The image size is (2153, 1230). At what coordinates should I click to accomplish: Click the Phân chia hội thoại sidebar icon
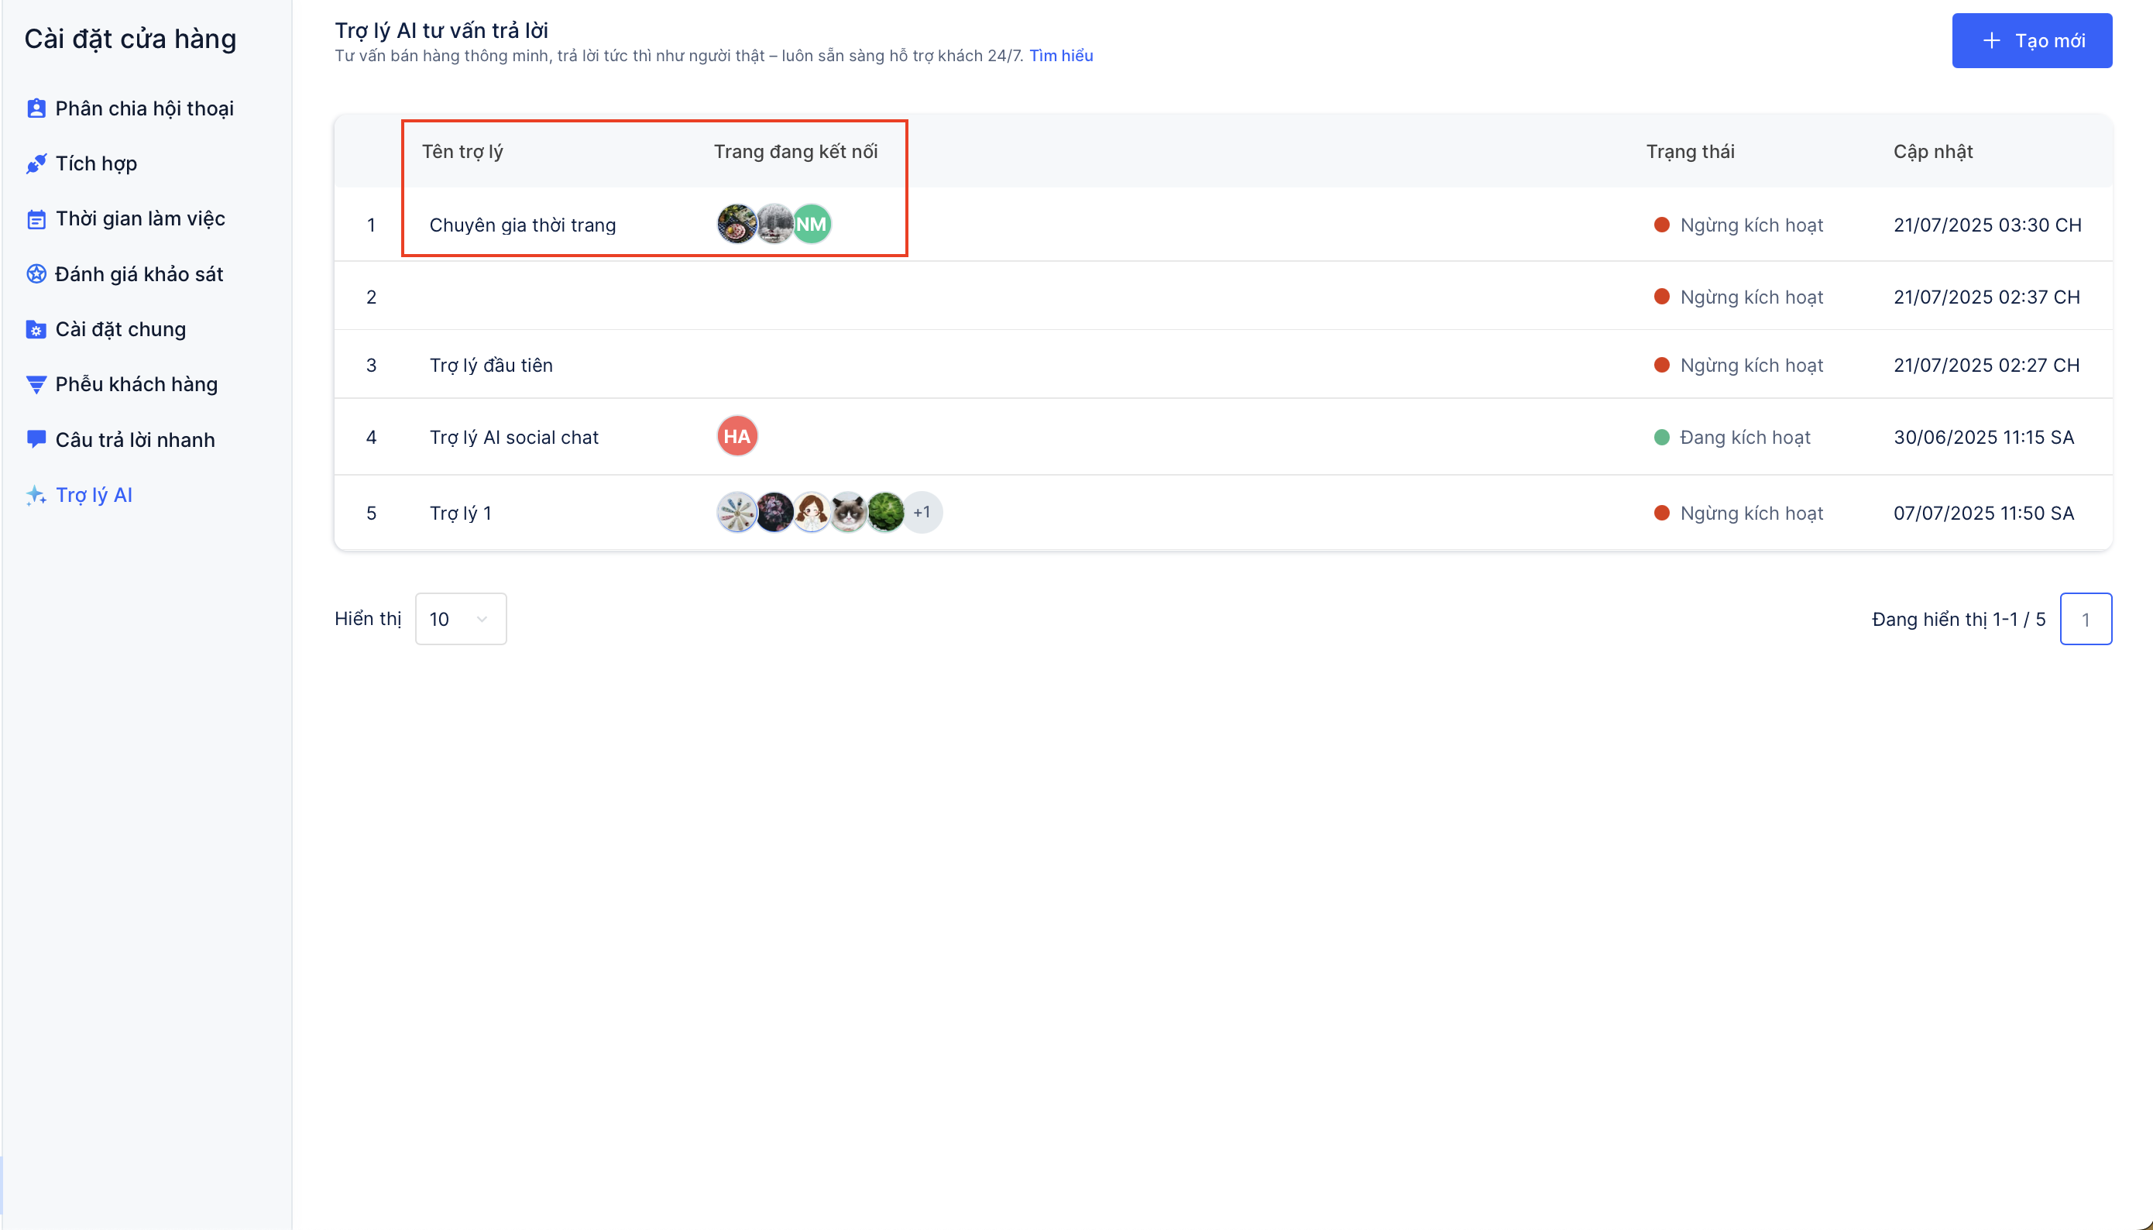[x=36, y=108]
